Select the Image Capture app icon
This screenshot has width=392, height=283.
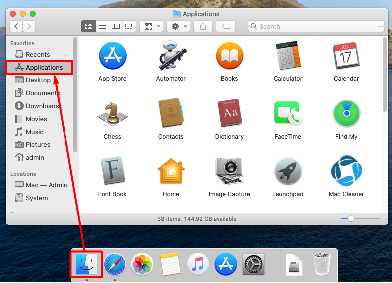[230, 171]
